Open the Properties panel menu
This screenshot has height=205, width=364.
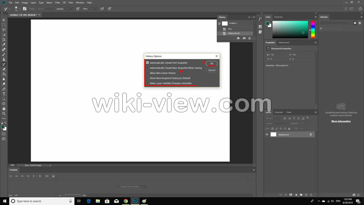coord(316,43)
